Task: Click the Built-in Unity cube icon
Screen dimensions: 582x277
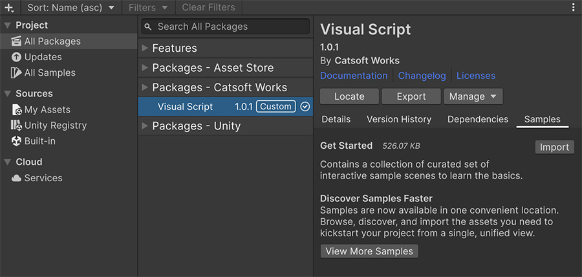Action: tap(16, 141)
